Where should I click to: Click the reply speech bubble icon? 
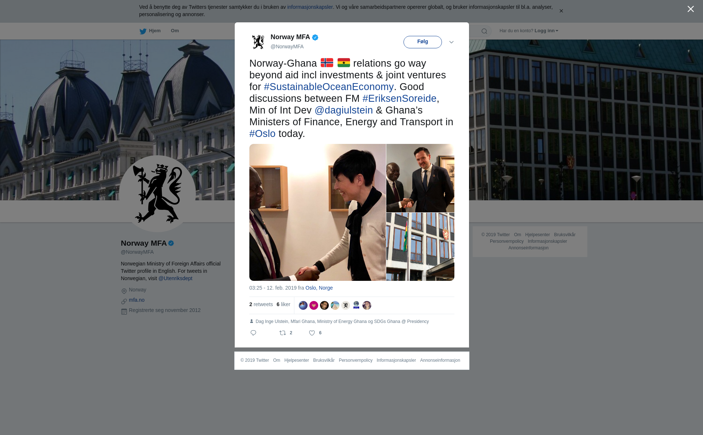click(253, 333)
